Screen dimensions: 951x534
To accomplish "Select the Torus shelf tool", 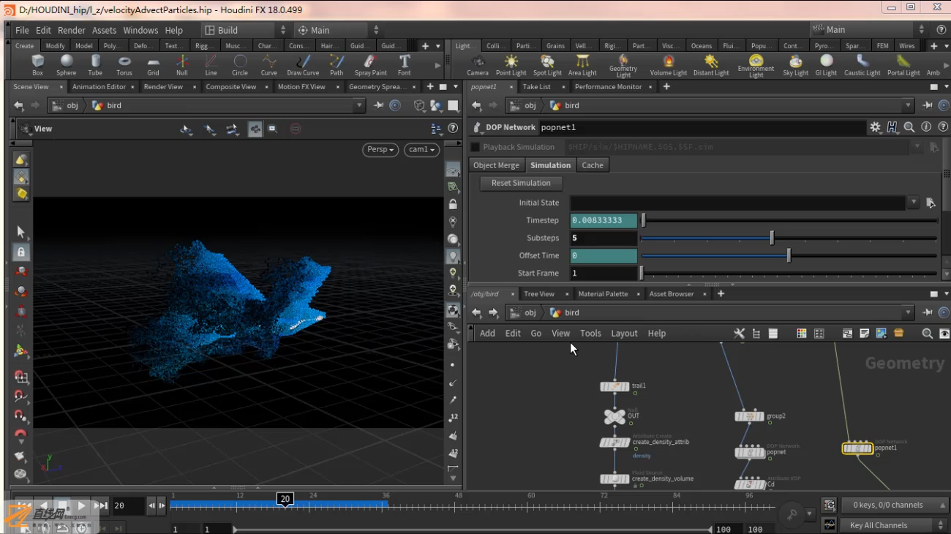I will click(x=124, y=65).
